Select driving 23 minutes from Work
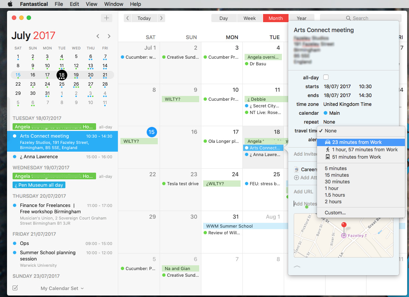Screen dimensions: 409x297 [361, 142]
